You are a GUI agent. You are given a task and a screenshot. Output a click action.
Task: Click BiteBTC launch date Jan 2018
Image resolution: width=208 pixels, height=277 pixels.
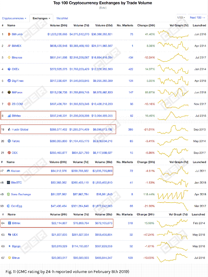pyautogui.click(x=200, y=182)
